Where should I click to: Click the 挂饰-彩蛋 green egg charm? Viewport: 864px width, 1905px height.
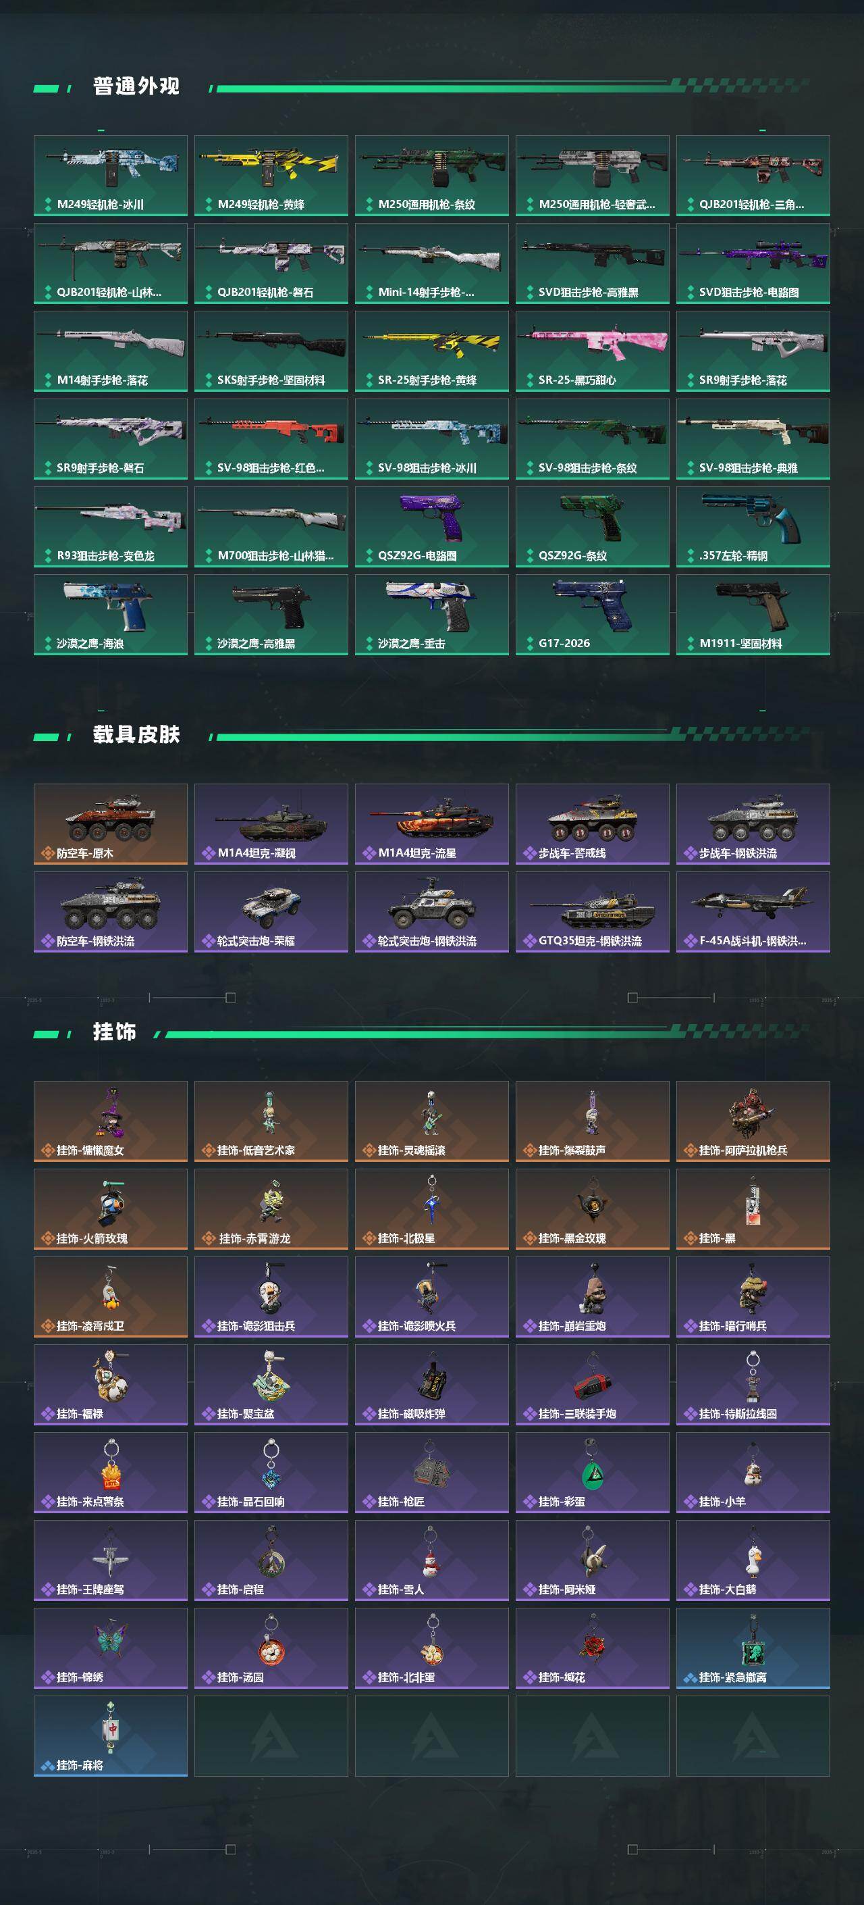click(592, 1473)
